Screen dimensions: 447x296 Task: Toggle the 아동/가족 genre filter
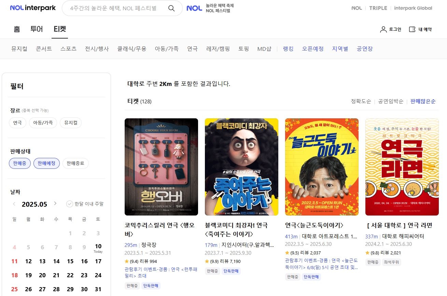(43, 123)
